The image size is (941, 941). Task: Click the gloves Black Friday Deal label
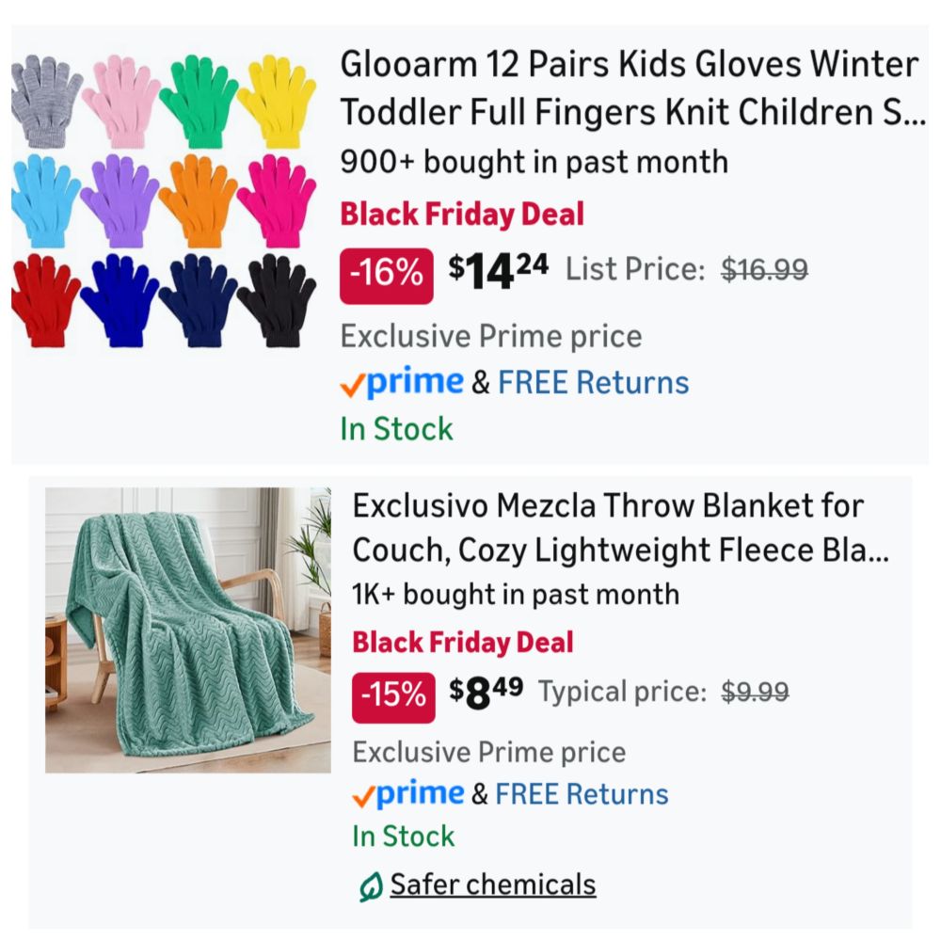462,215
